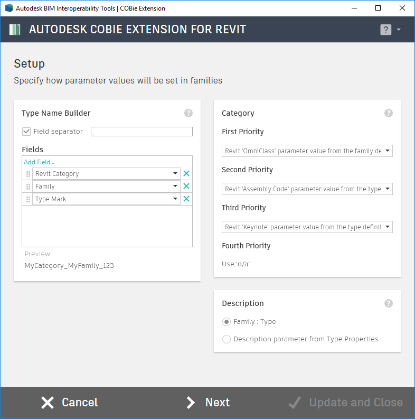Expand the help dropdown arrow in header

[399, 30]
